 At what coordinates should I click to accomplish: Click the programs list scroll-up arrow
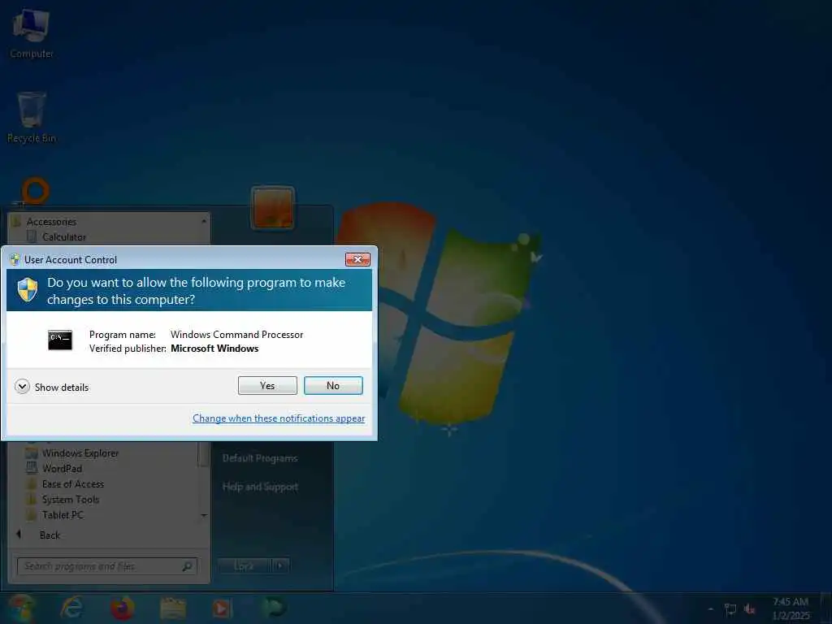(x=204, y=220)
